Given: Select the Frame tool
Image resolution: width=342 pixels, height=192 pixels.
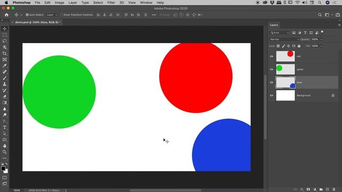Looking at the screenshot, I should point(5,59).
